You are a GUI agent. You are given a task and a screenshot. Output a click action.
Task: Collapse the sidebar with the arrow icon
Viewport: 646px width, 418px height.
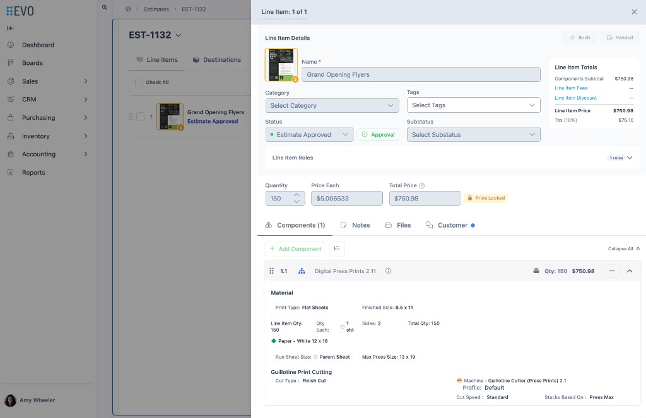point(10,28)
